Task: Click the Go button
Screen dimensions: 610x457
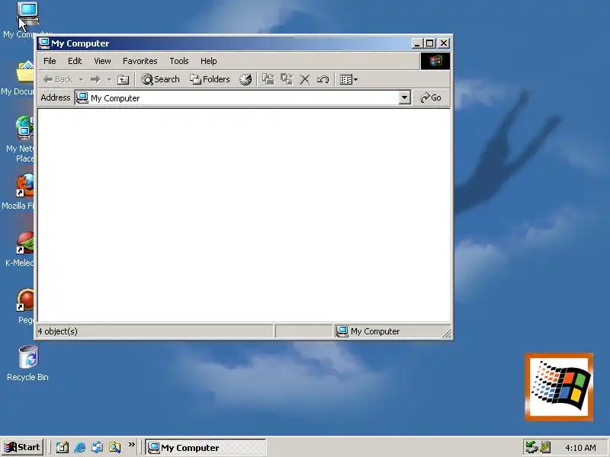Action: 431,98
